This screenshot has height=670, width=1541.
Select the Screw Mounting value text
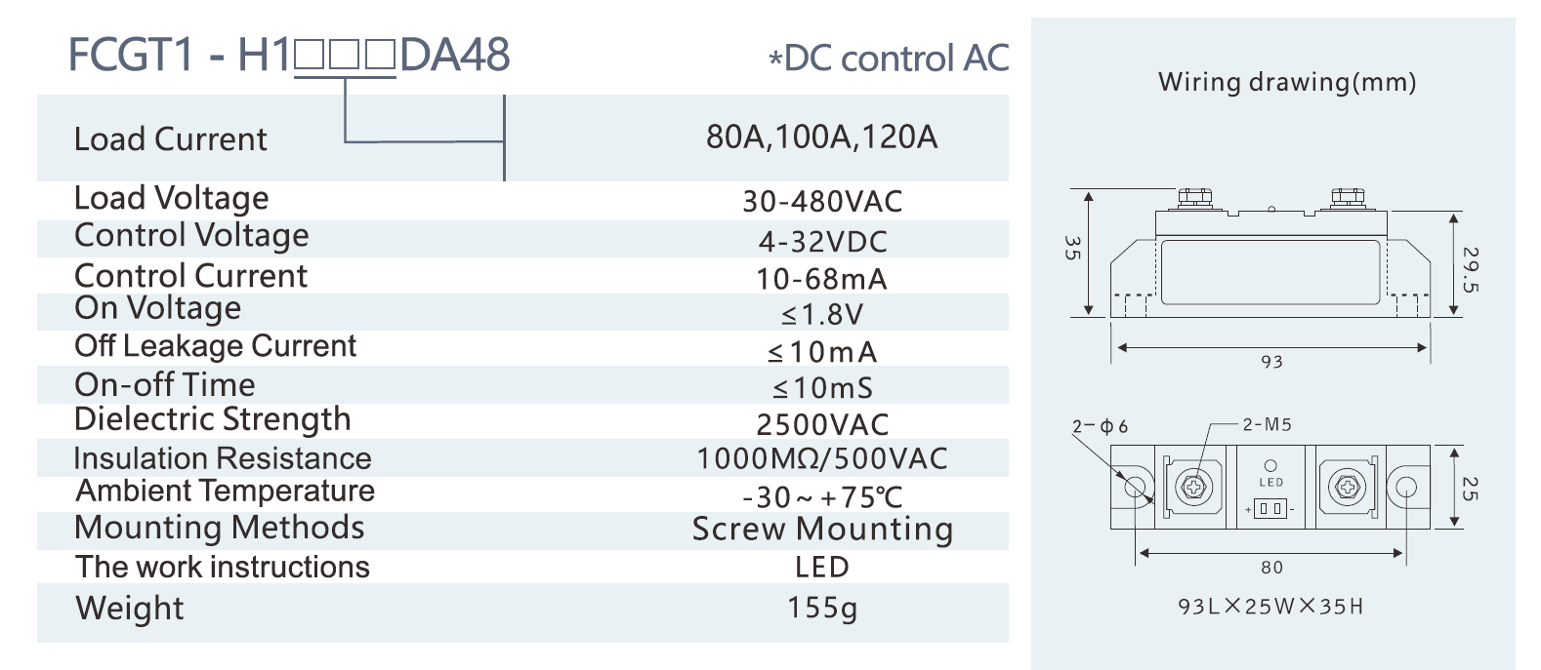point(822,529)
